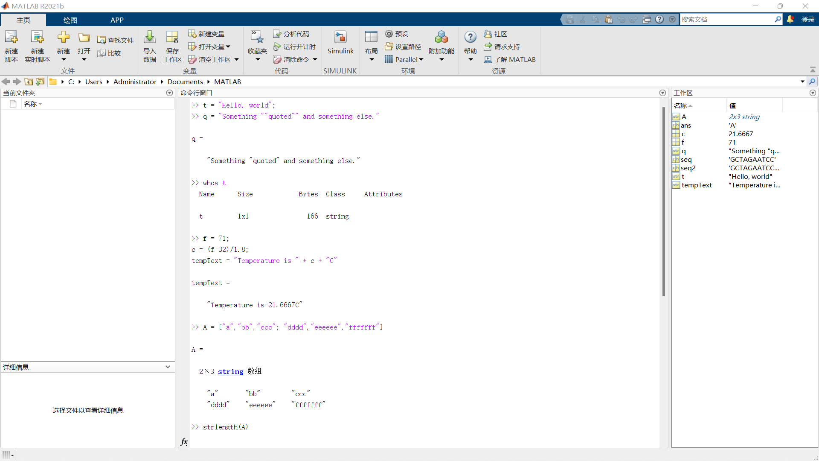819x461 pixels.
Task: Expand the Clear Workspace (清空工作区) dropdown arrow
Action: 236,59
